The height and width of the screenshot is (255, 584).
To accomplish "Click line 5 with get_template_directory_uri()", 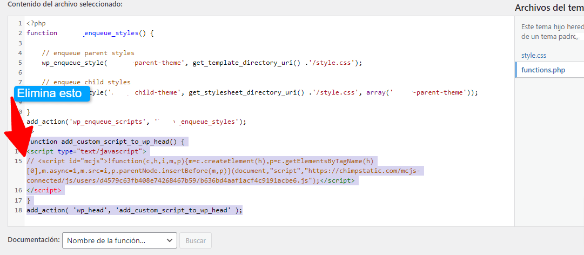I will click(x=202, y=63).
